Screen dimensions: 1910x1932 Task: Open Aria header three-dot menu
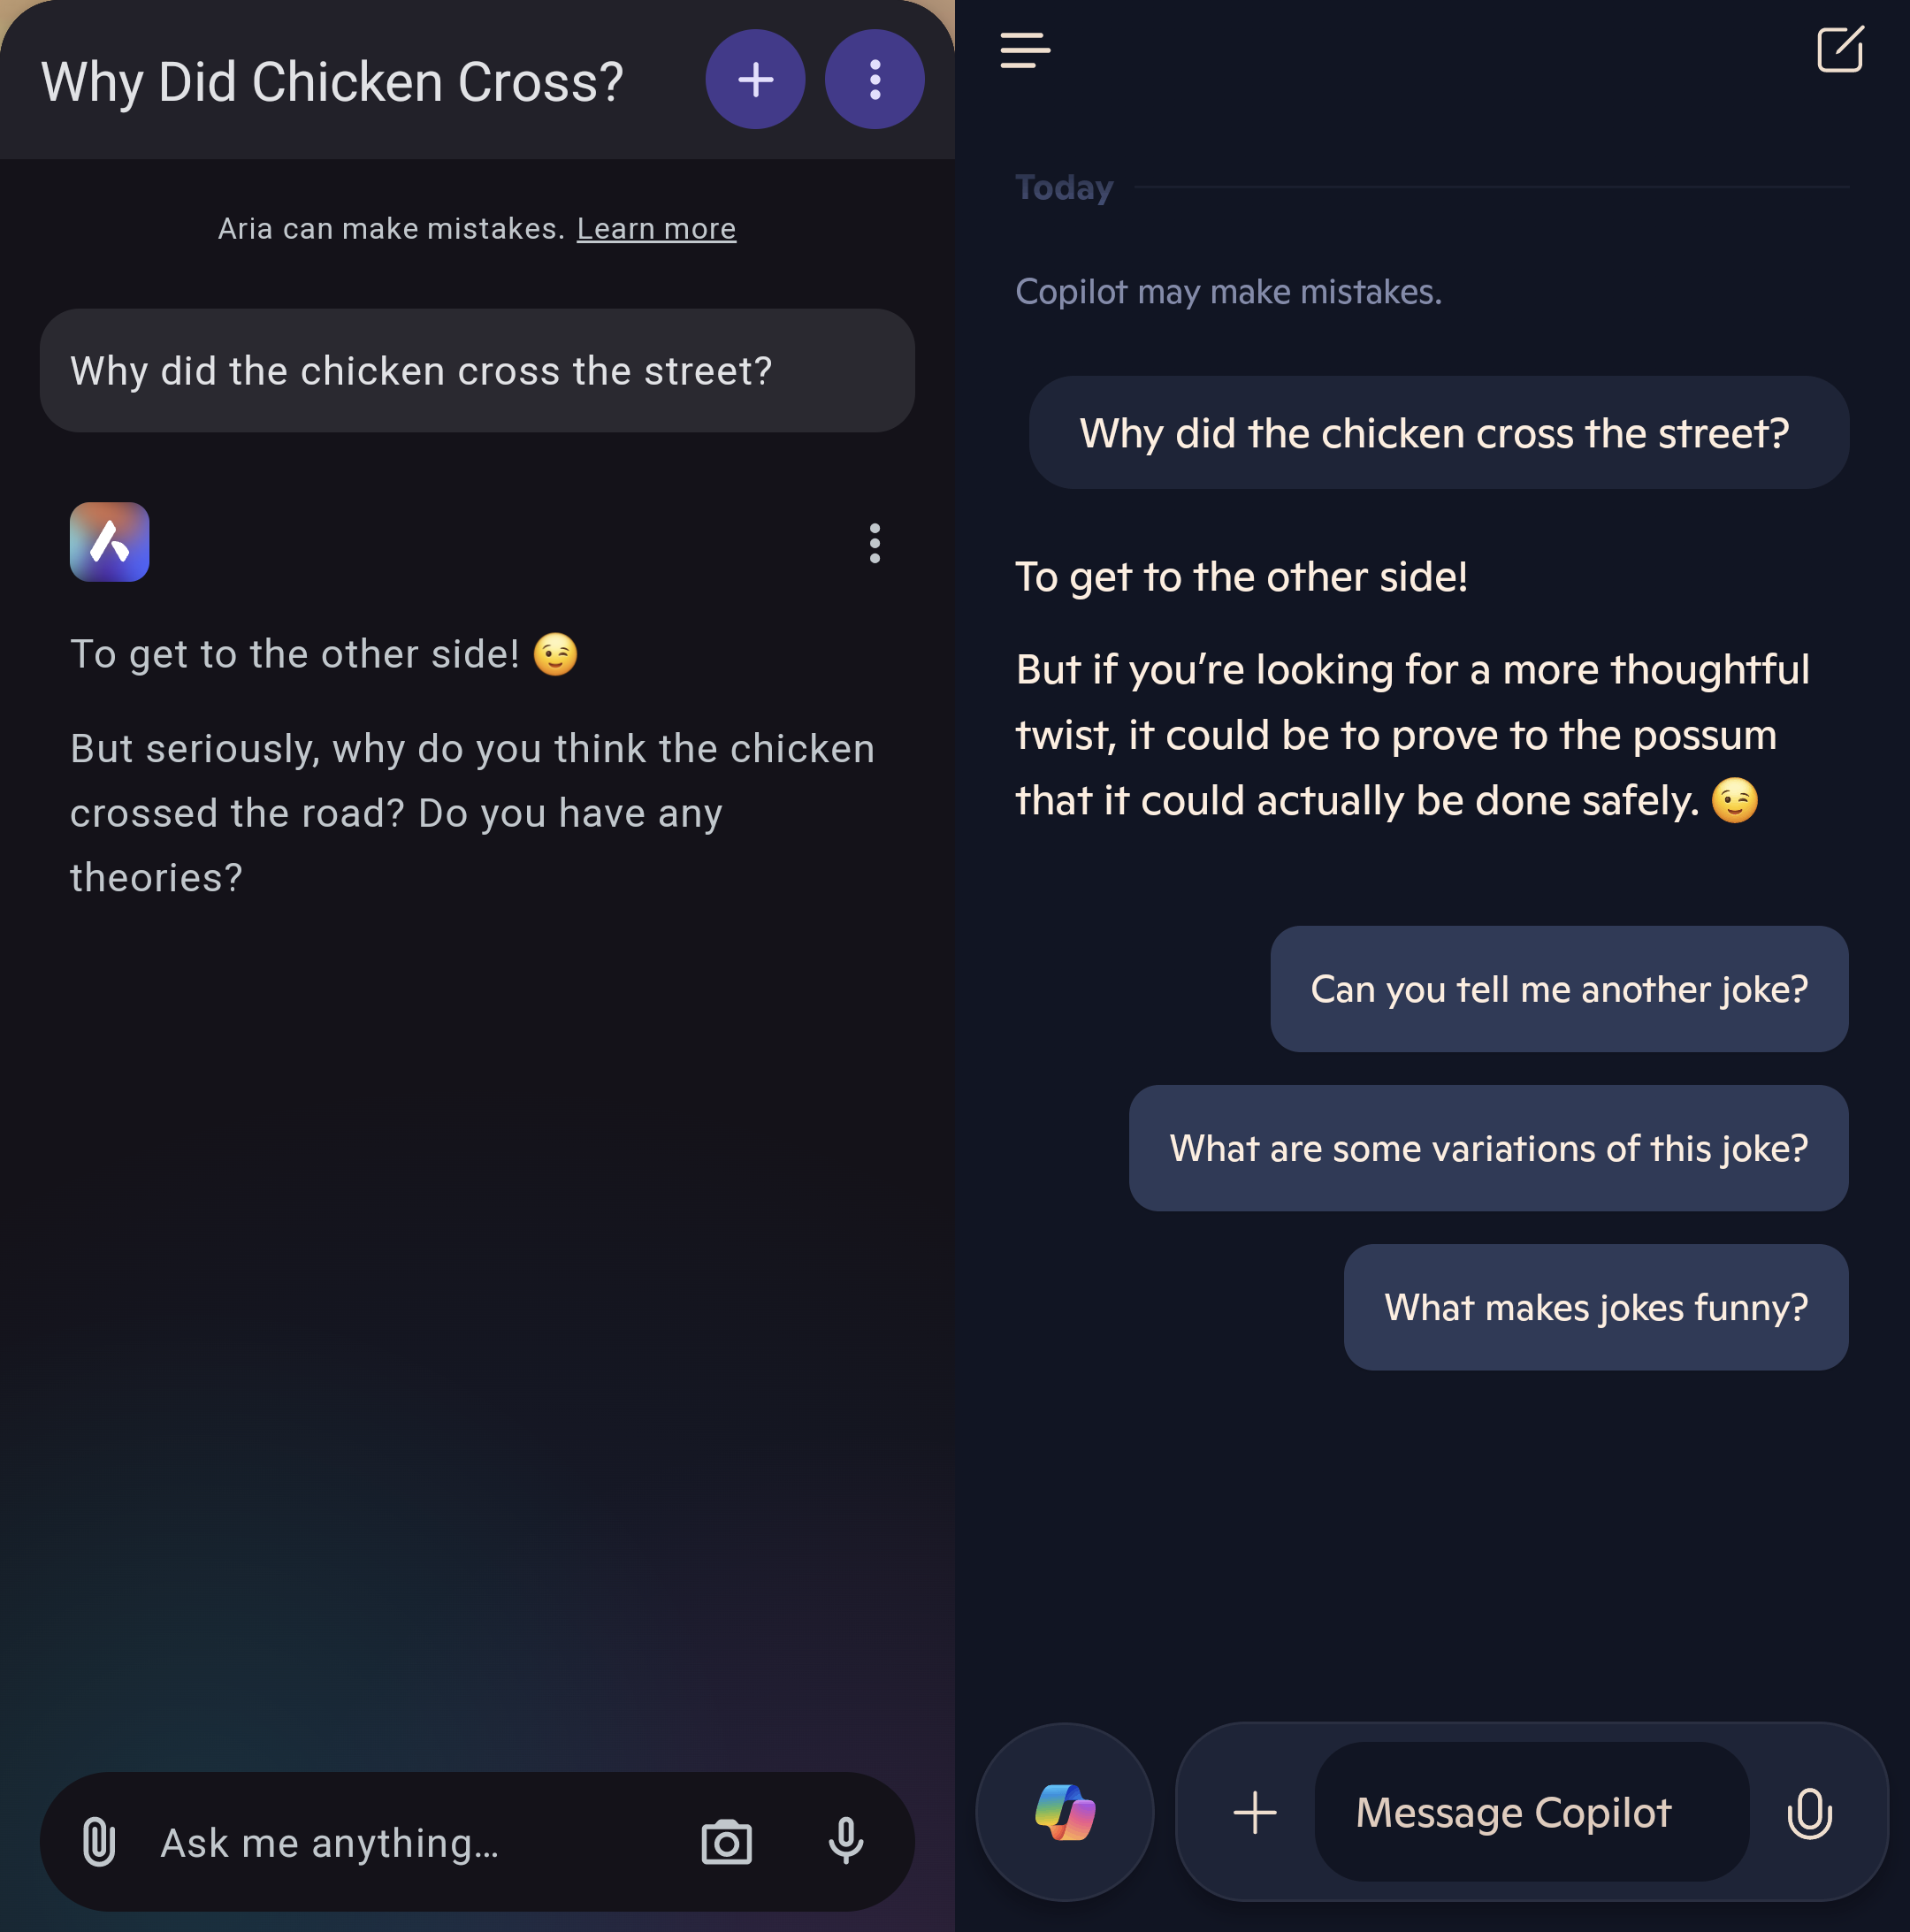(874, 79)
